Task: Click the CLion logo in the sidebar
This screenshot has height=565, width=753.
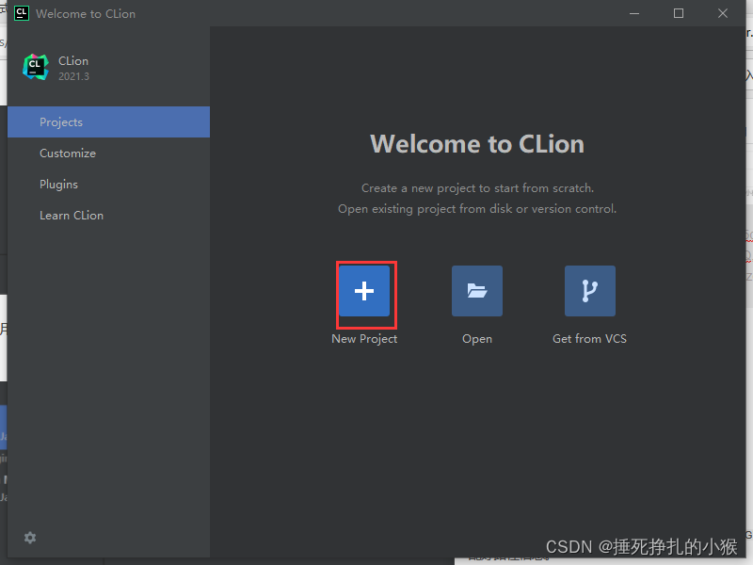Action: [x=36, y=67]
